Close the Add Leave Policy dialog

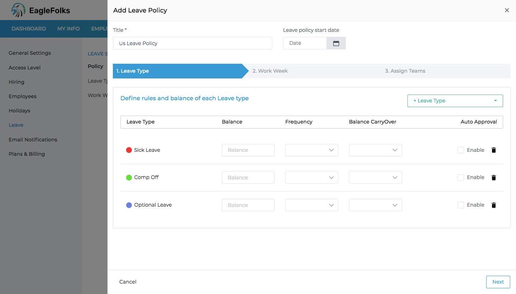(507, 10)
